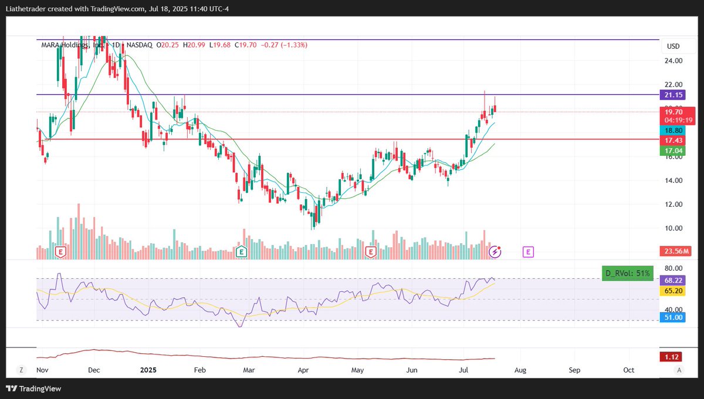
Task: Click the 40.00 RSI axis label
Action: coord(673,309)
